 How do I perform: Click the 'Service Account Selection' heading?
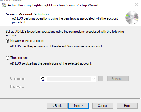tap(27, 14)
